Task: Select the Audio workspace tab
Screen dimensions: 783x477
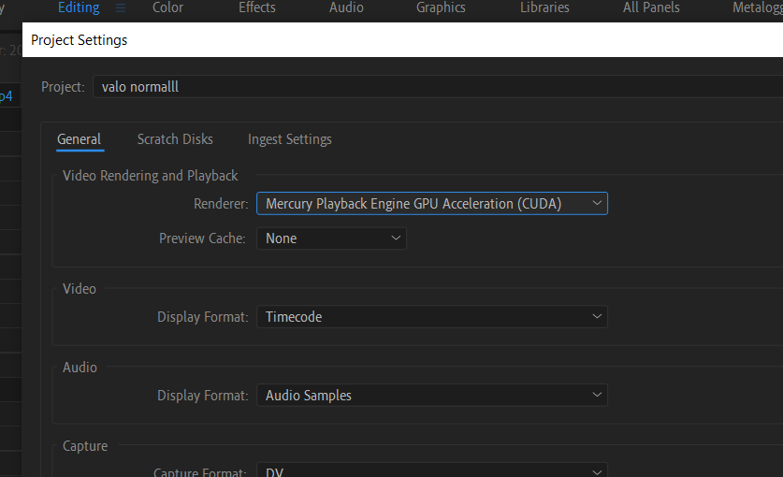Action: (346, 7)
